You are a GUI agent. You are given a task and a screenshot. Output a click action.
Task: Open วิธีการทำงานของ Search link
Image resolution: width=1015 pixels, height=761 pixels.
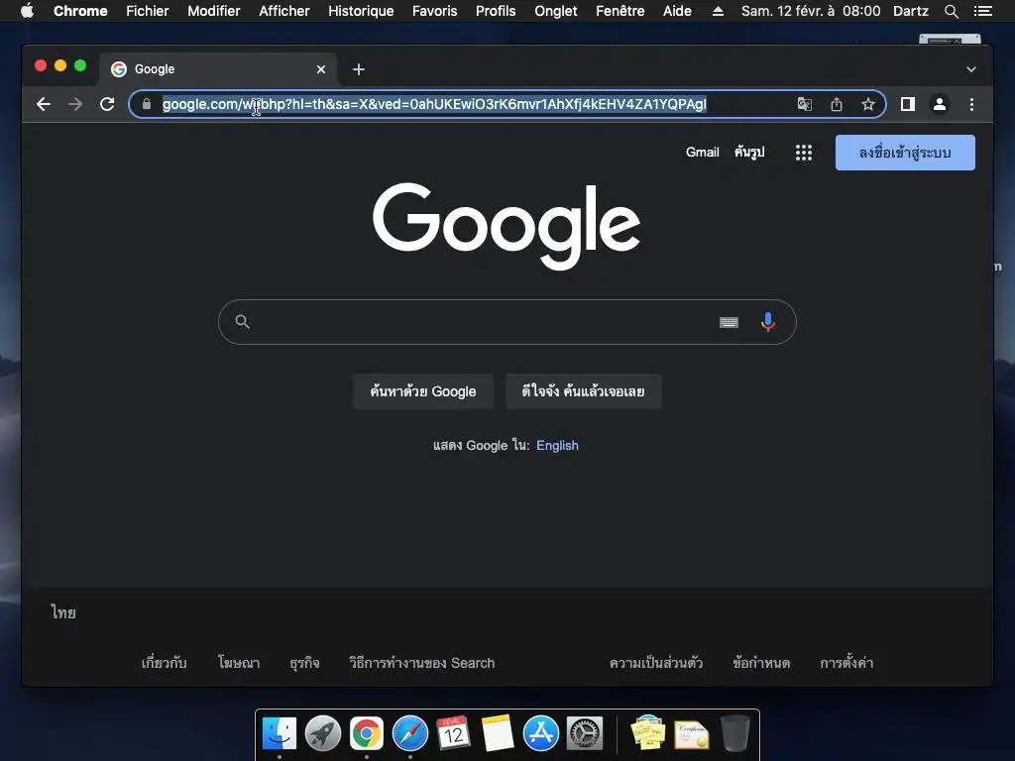(421, 663)
